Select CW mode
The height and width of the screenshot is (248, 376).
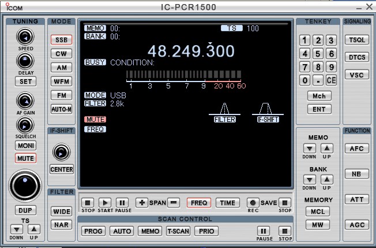tap(61, 54)
